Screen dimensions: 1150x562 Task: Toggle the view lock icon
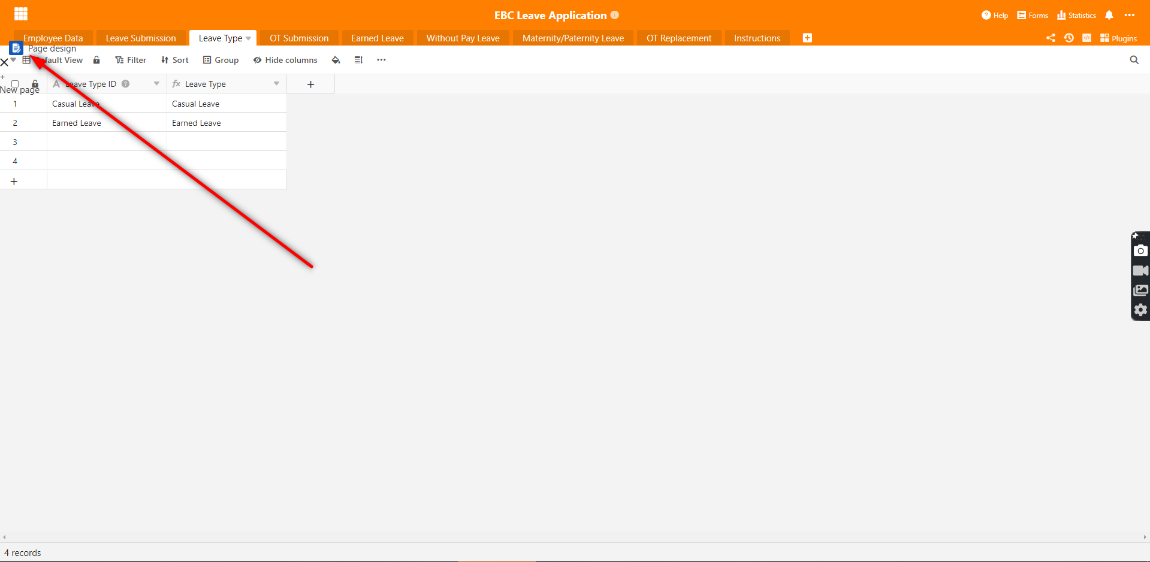[96, 60]
